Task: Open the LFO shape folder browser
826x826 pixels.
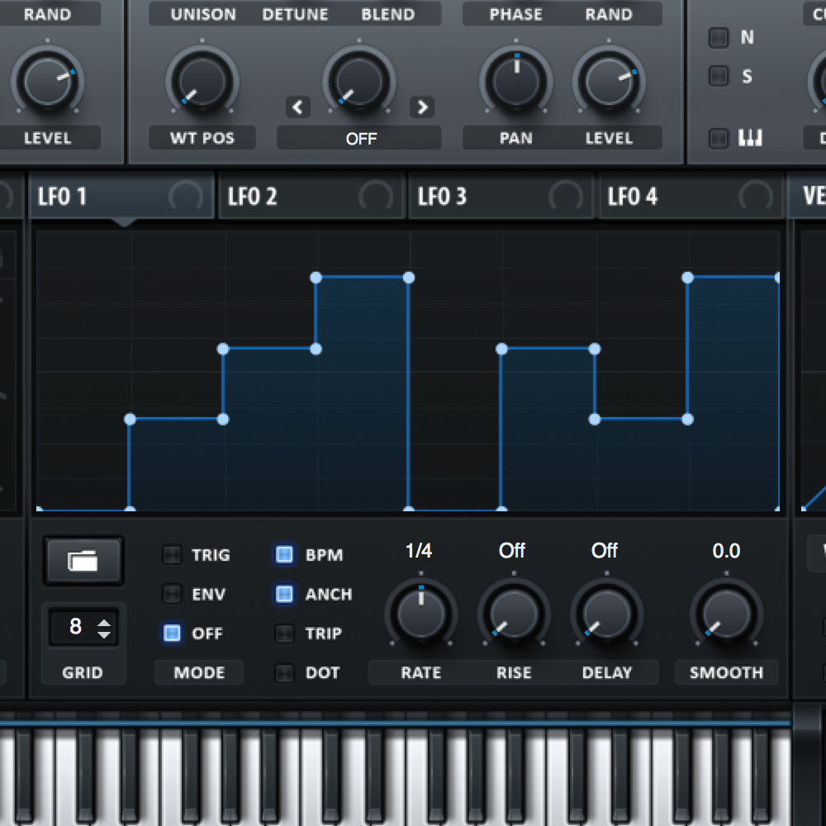Action: pyautogui.click(x=83, y=561)
